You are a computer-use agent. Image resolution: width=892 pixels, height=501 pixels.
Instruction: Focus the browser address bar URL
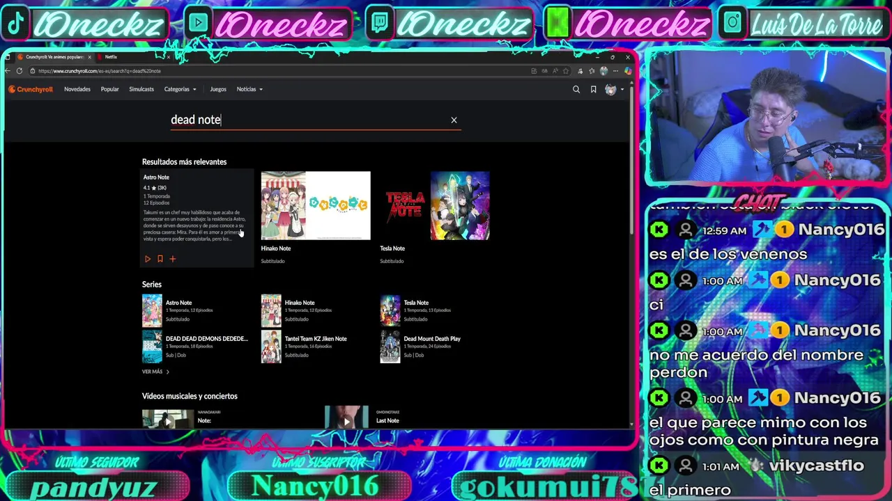point(100,71)
